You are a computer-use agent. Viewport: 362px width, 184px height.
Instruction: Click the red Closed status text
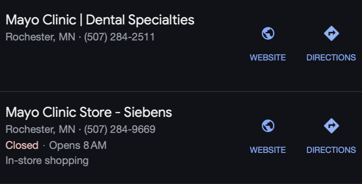tap(22, 145)
